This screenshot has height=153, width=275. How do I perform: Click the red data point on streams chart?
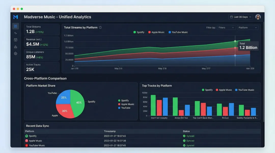click(235, 48)
